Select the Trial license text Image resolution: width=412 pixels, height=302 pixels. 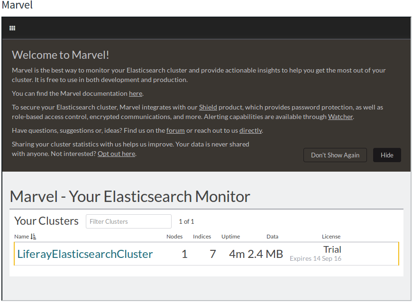coord(332,249)
